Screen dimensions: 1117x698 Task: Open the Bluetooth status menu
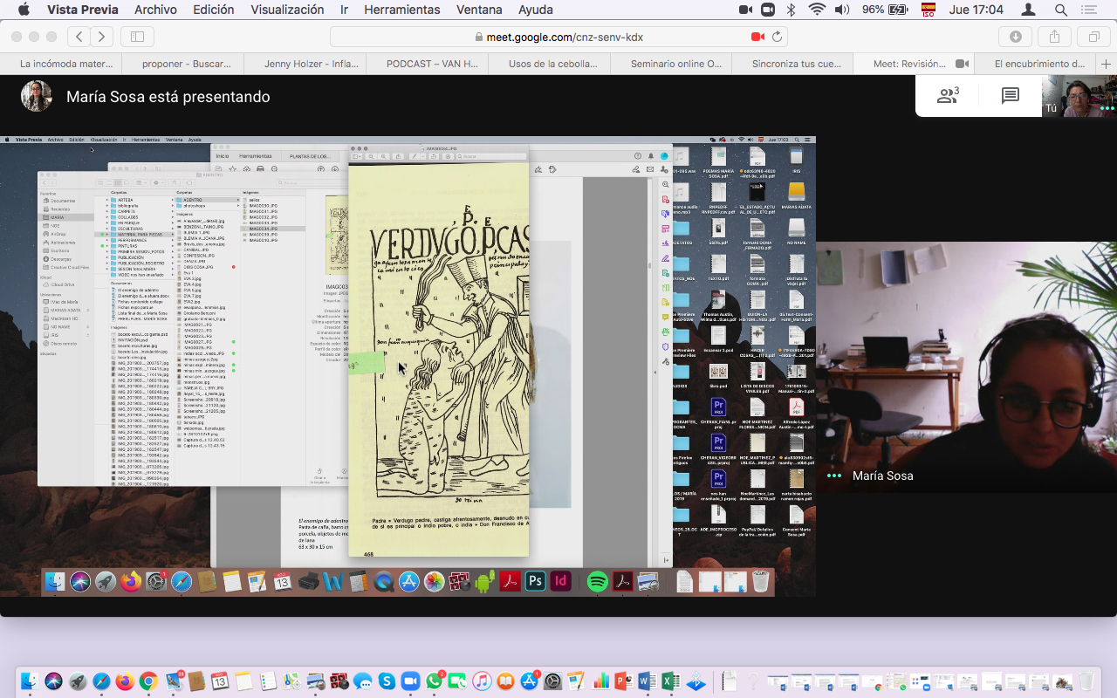pyautogui.click(x=791, y=10)
